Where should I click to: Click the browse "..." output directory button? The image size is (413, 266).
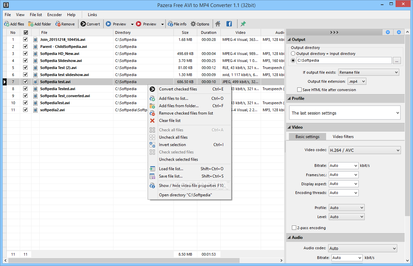pos(397,61)
